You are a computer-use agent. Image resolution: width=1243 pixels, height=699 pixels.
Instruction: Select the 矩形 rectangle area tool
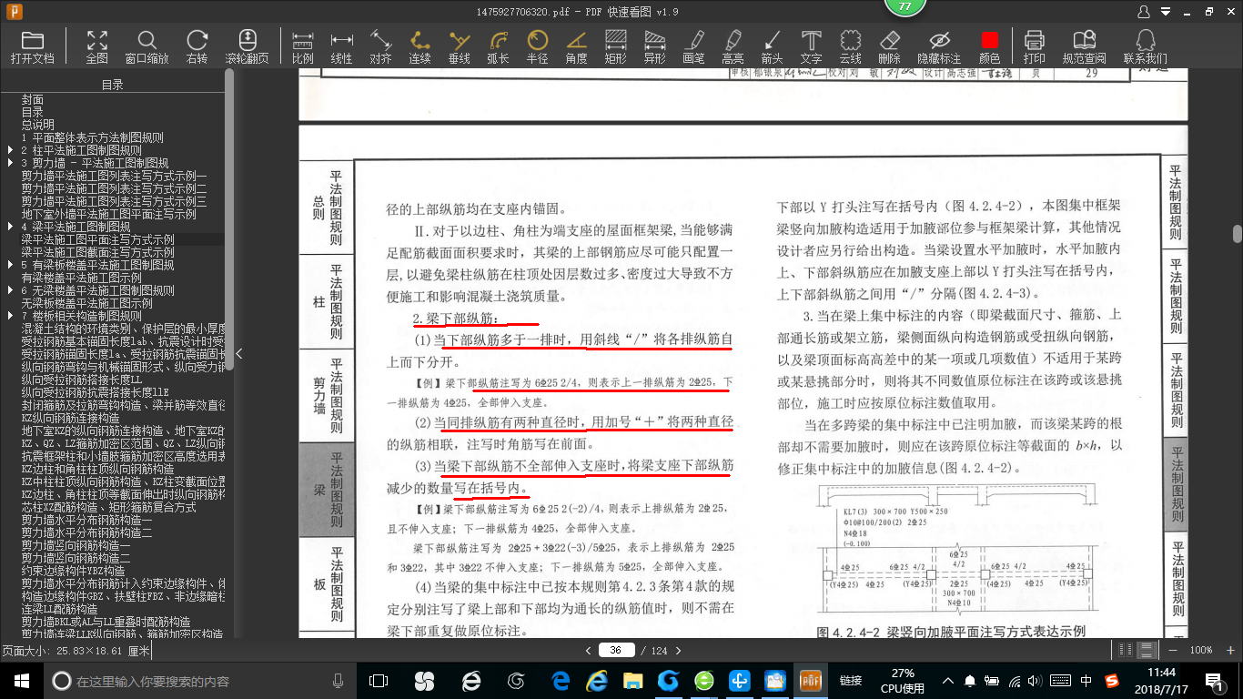[x=615, y=46]
